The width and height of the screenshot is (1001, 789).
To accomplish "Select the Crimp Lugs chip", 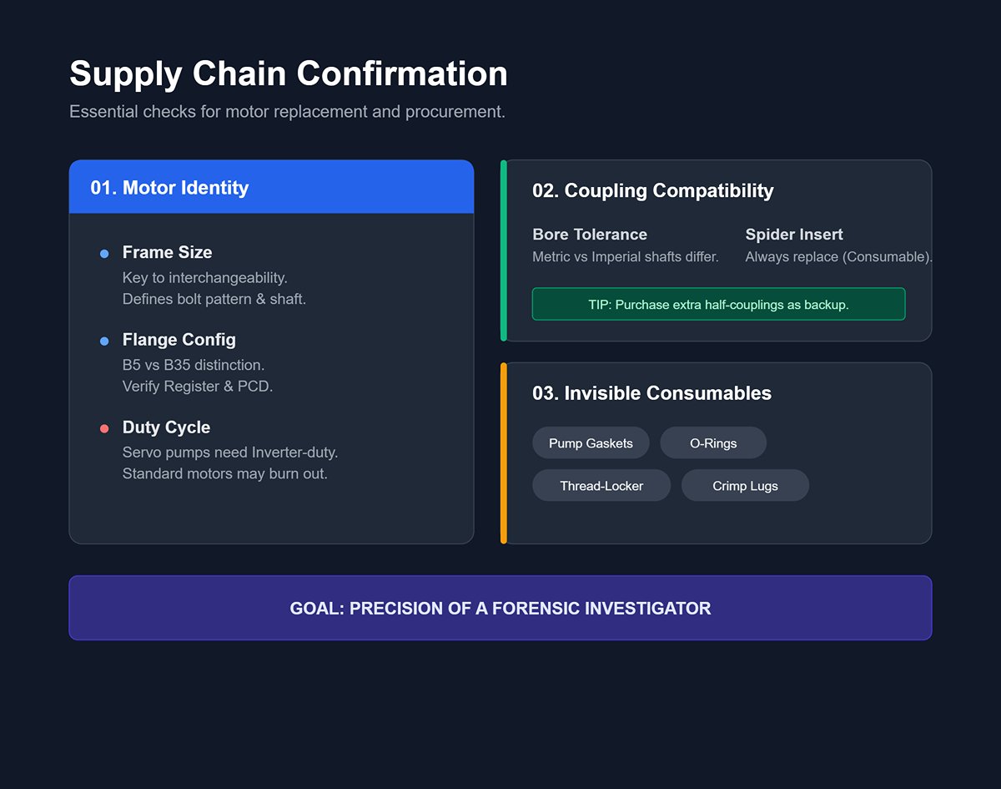I will point(745,486).
